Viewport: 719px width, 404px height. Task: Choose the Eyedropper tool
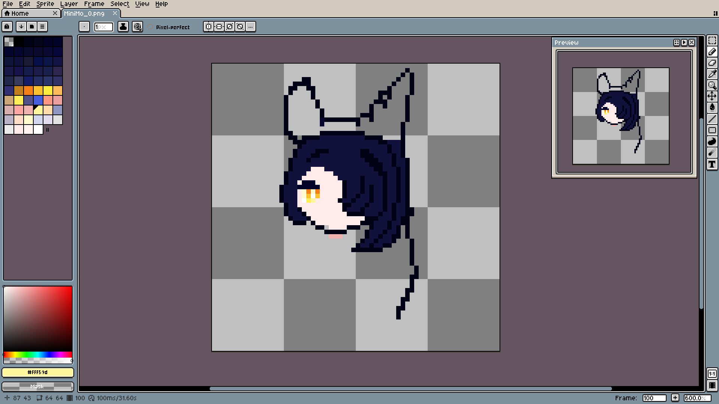click(x=712, y=74)
